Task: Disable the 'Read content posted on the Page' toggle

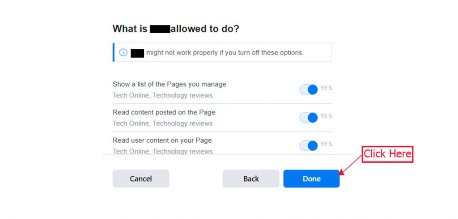Action: pos(309,118)
